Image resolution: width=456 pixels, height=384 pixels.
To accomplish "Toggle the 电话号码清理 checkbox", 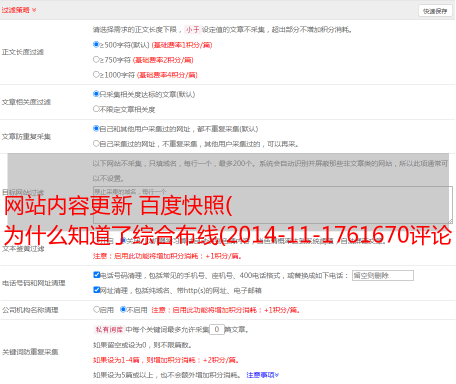I will pyautogui.click(x=96, y=275).
